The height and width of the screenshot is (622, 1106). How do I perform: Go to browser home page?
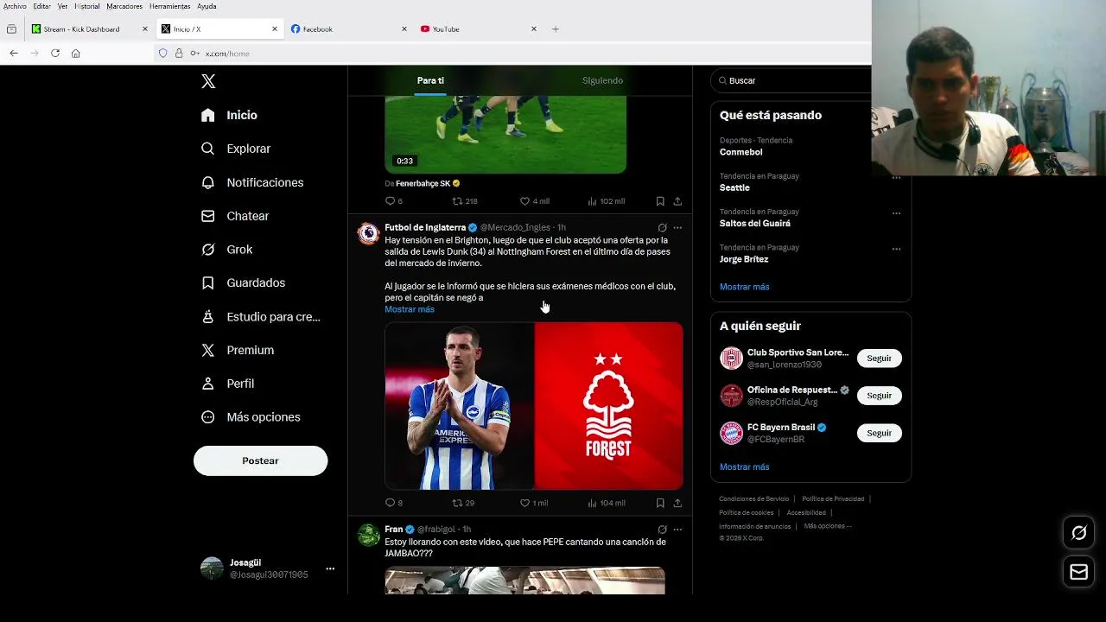click(76, 53)
